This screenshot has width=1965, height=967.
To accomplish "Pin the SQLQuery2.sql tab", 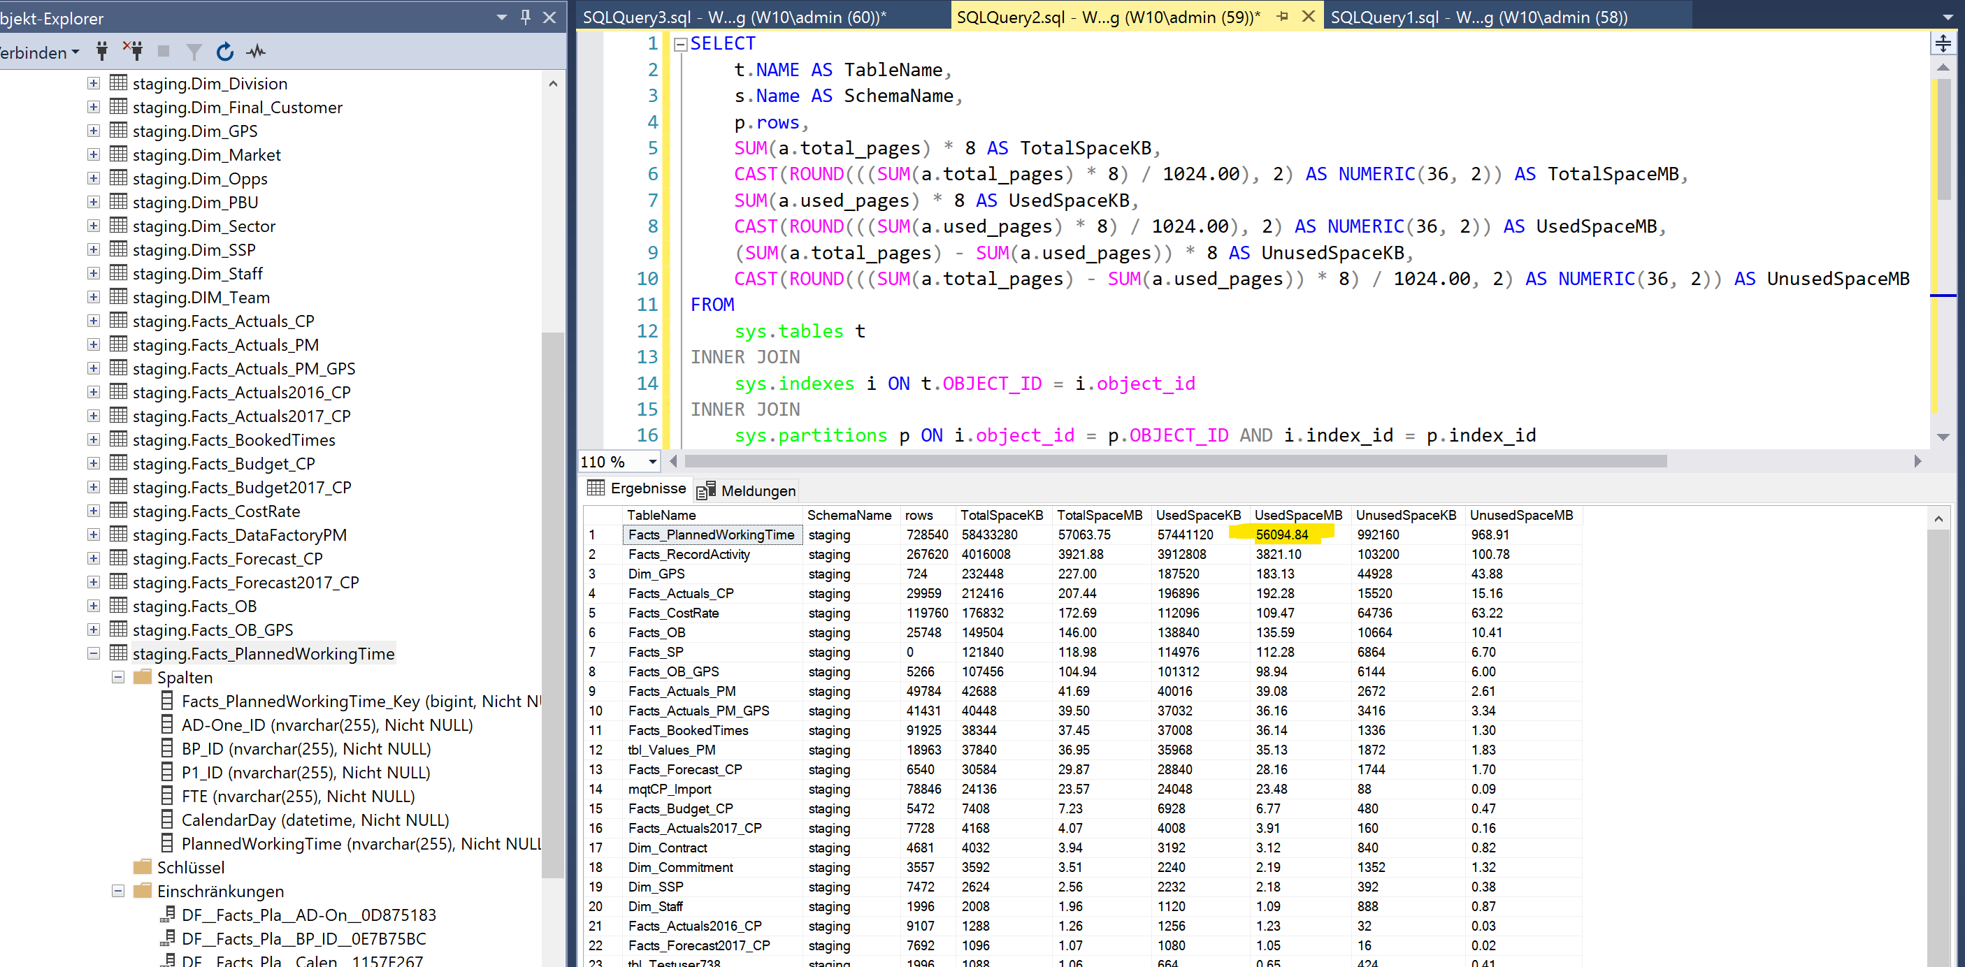I will point(1282,17).
